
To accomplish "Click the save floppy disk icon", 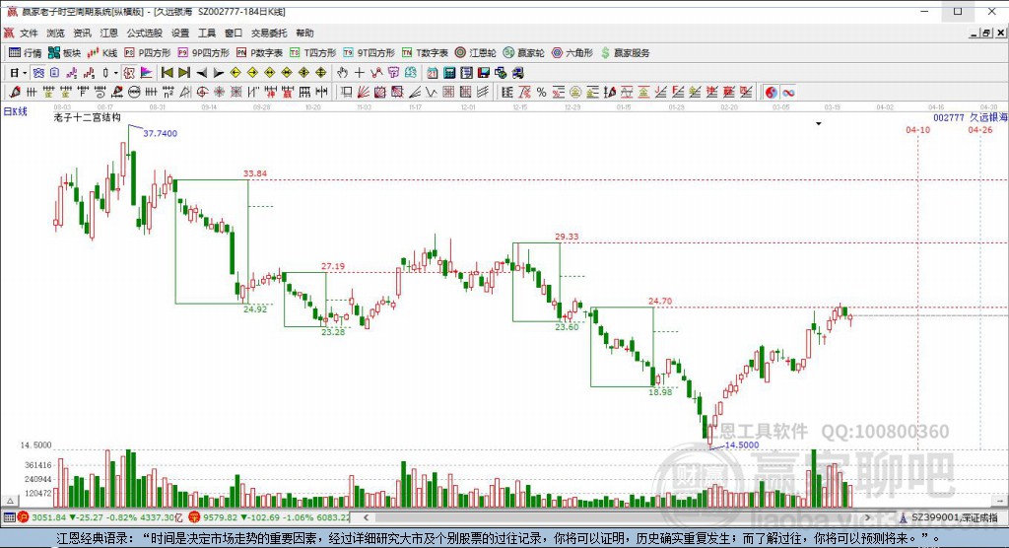I will click(x=483, y=73).
